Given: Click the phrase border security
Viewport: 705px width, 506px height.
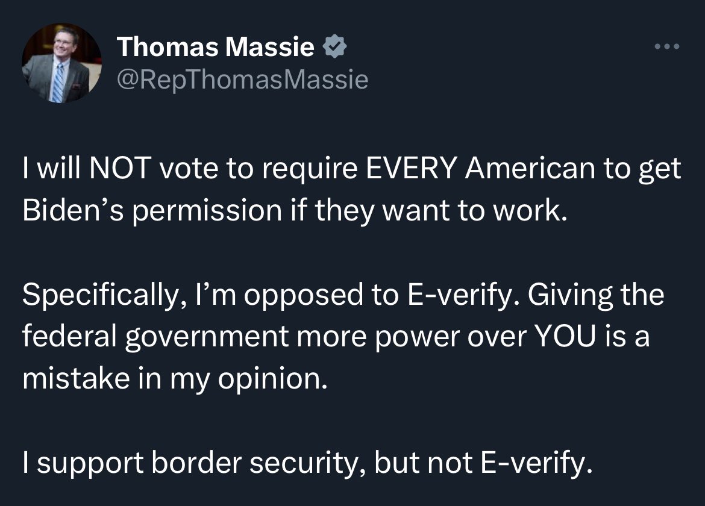Looking at the screenshot, I should (258, 463).
